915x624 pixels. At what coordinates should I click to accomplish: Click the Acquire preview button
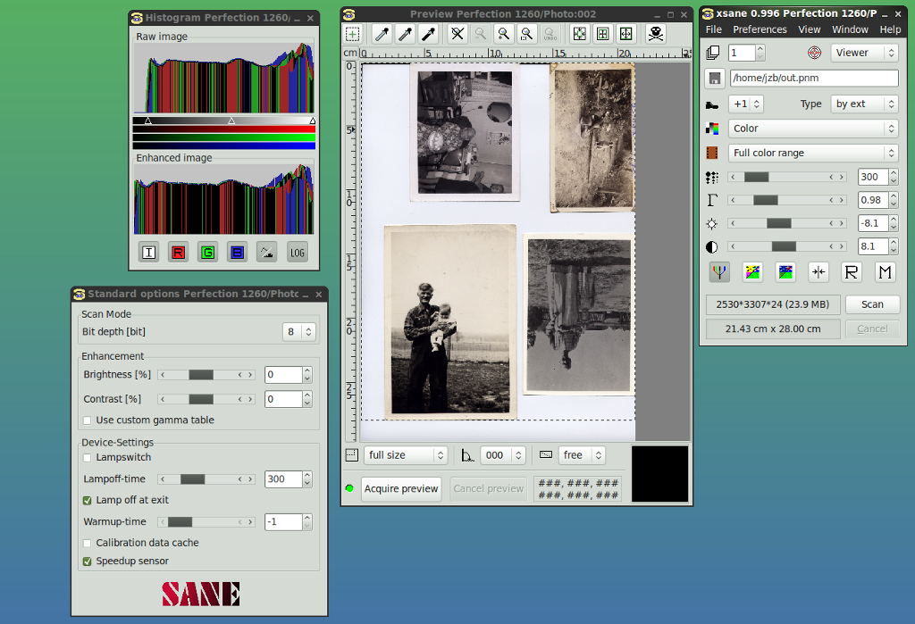click(x=401, y=488)
